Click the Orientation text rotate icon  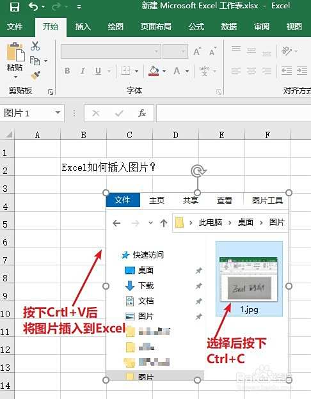click(287, 51)
